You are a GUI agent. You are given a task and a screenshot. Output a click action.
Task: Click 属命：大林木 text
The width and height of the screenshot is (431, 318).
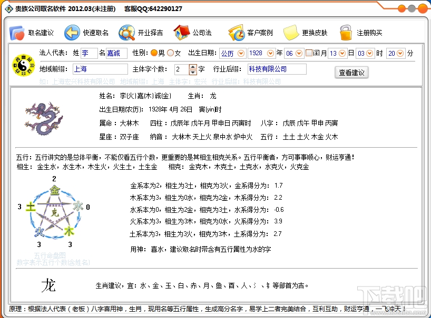[x=119, y=123]
